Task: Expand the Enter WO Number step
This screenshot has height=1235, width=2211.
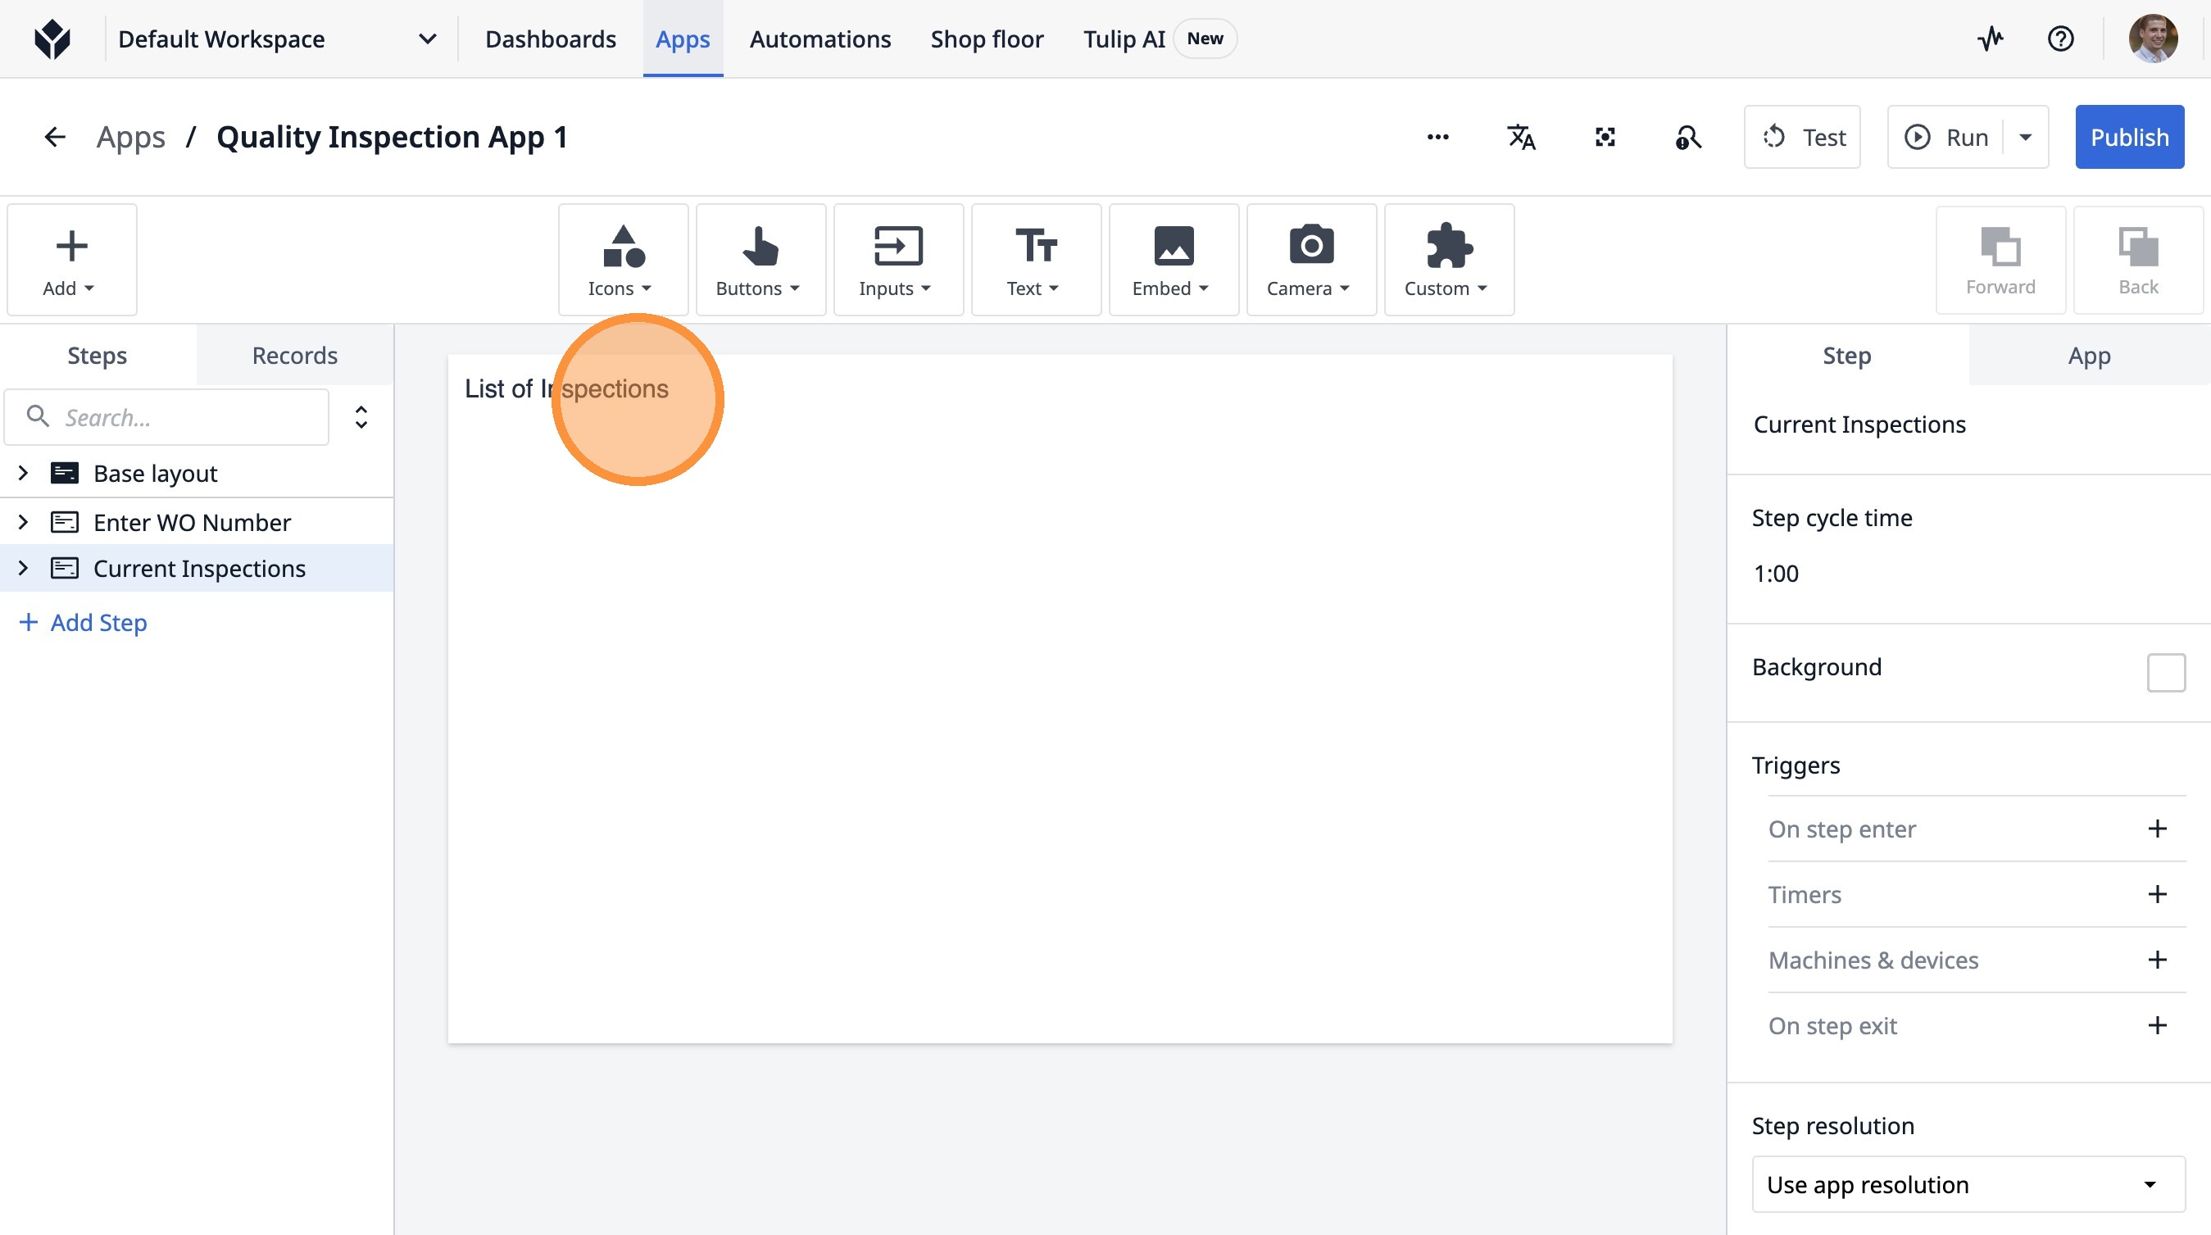Action: (x=23, y=522)
